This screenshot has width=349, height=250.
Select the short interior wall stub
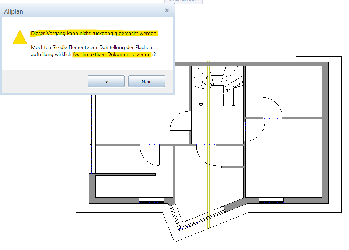232,167
